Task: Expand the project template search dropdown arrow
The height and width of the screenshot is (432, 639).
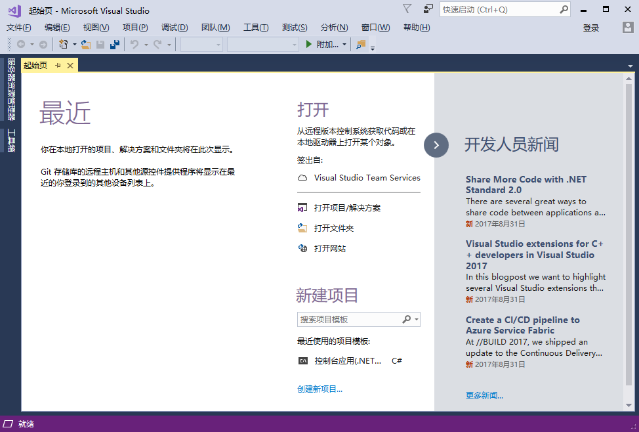Action: click(417, 320)
